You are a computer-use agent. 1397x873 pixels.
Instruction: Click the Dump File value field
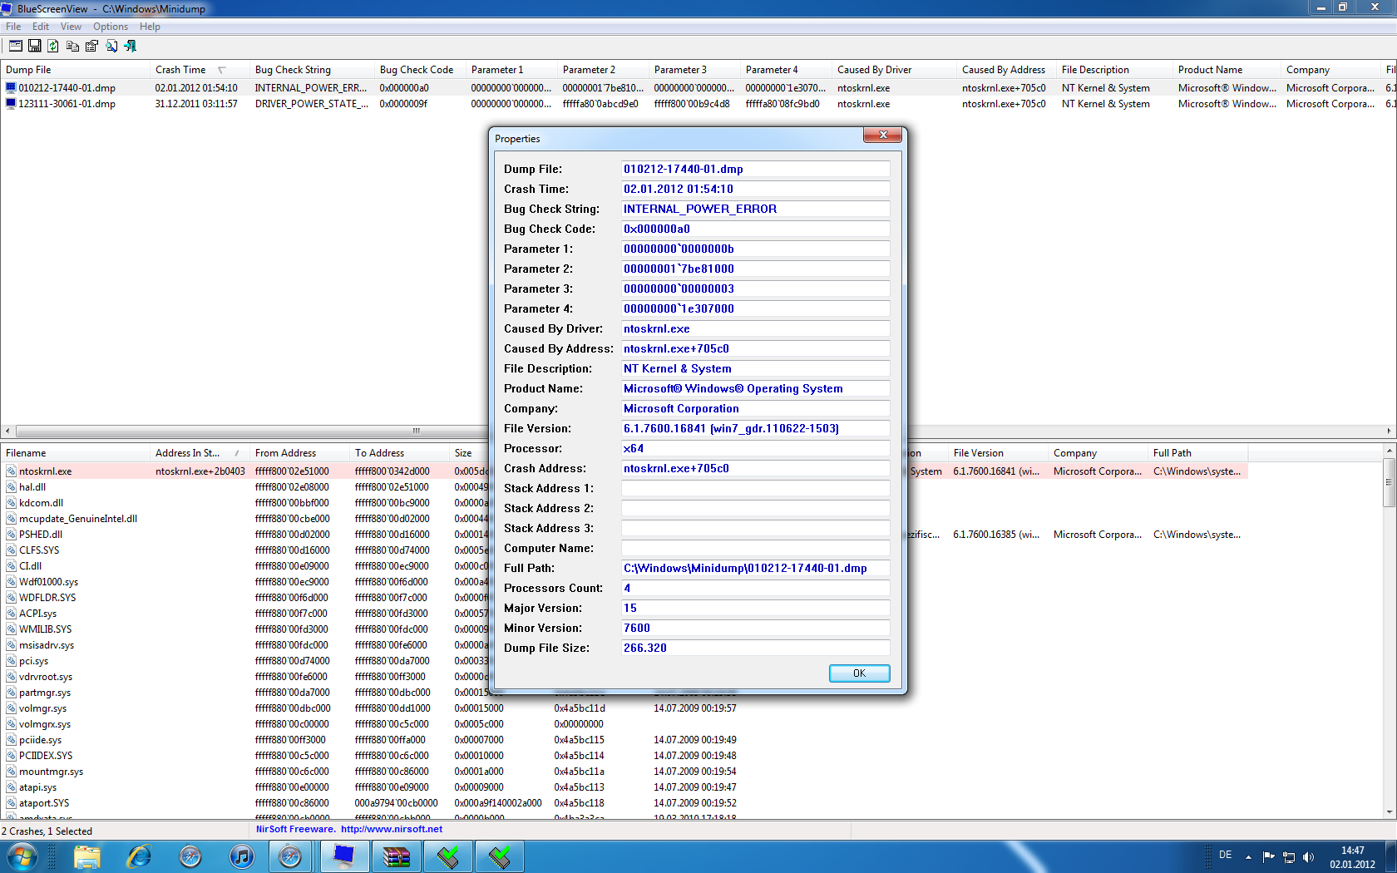tap(755, 169)
